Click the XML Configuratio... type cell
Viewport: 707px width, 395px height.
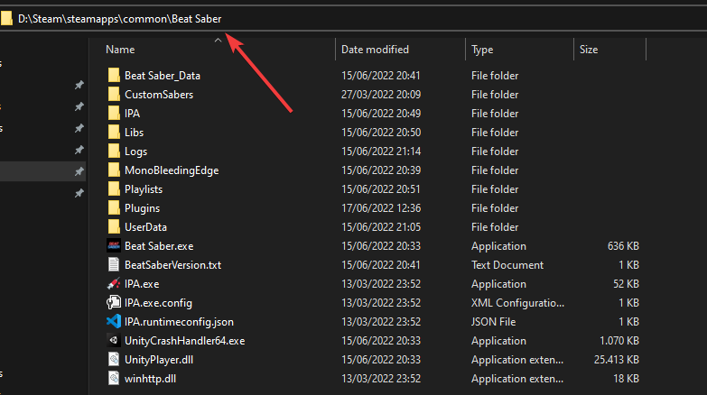point(517,303)
